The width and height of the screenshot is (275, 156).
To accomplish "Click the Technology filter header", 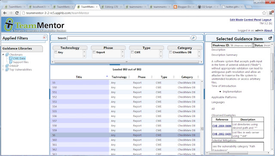I will coord(70,48).
